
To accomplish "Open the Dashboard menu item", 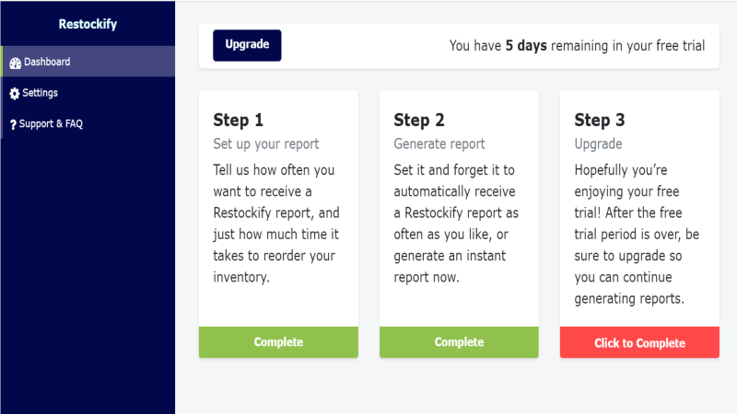I will [x=88, y=62].
